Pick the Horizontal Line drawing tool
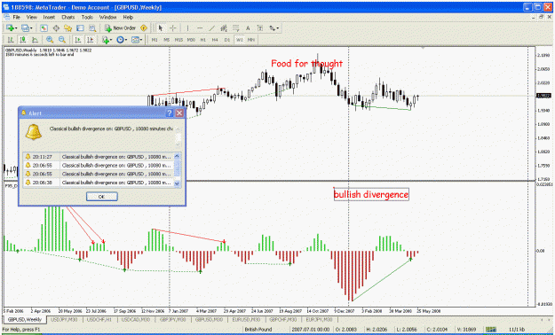Screen dimensions: 555x335 click(200, 28)
